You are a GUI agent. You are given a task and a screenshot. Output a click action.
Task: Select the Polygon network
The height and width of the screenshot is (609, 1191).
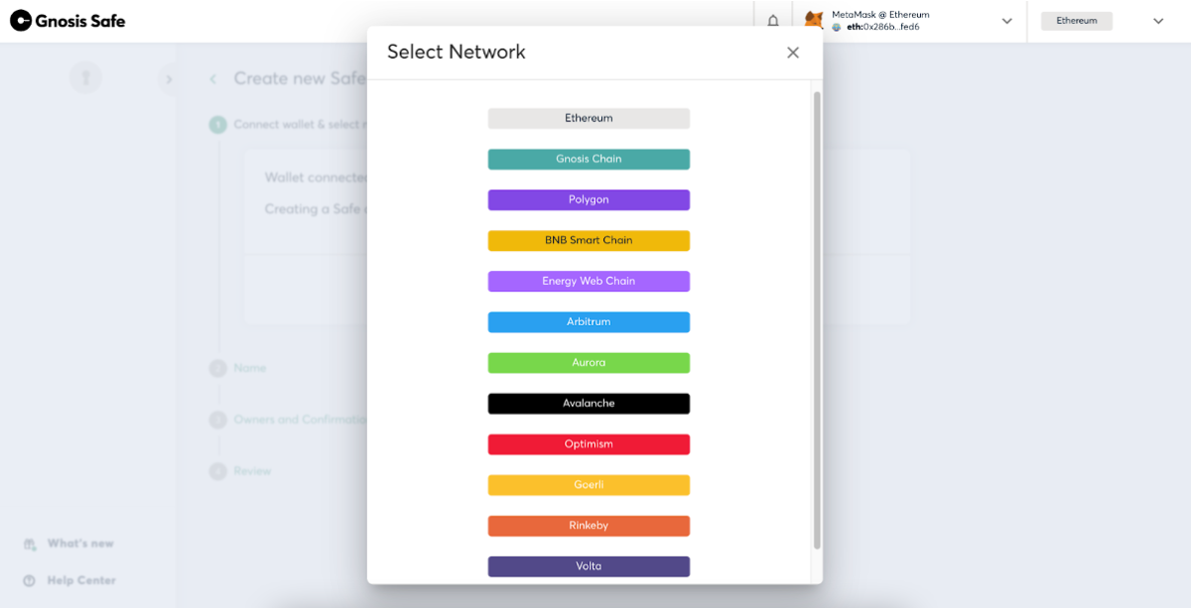pos(589,199)
